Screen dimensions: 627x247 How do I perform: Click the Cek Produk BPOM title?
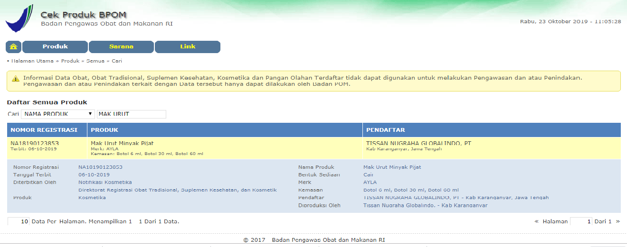84,15
